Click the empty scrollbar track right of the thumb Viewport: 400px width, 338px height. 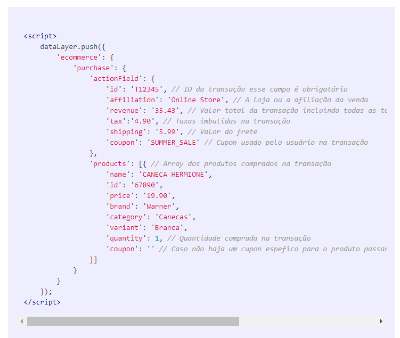click(x=308, y=321)
